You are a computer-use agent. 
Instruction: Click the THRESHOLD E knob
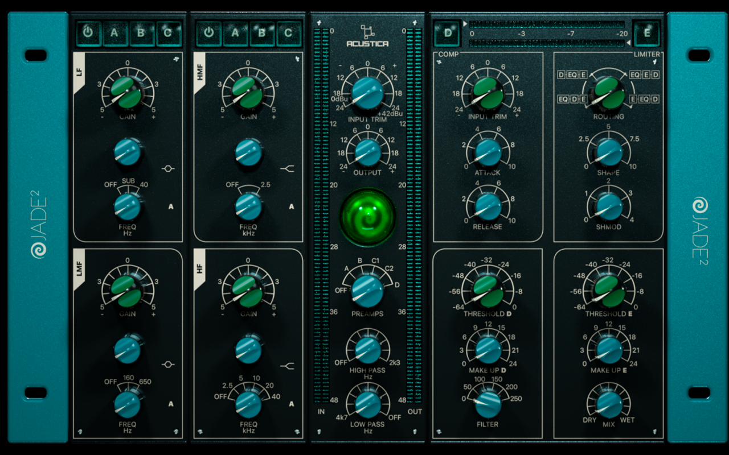pyautogui.click(x=609, y=291)
